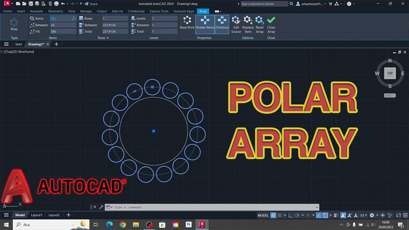Click the Open file folder icon

[24, 4]
